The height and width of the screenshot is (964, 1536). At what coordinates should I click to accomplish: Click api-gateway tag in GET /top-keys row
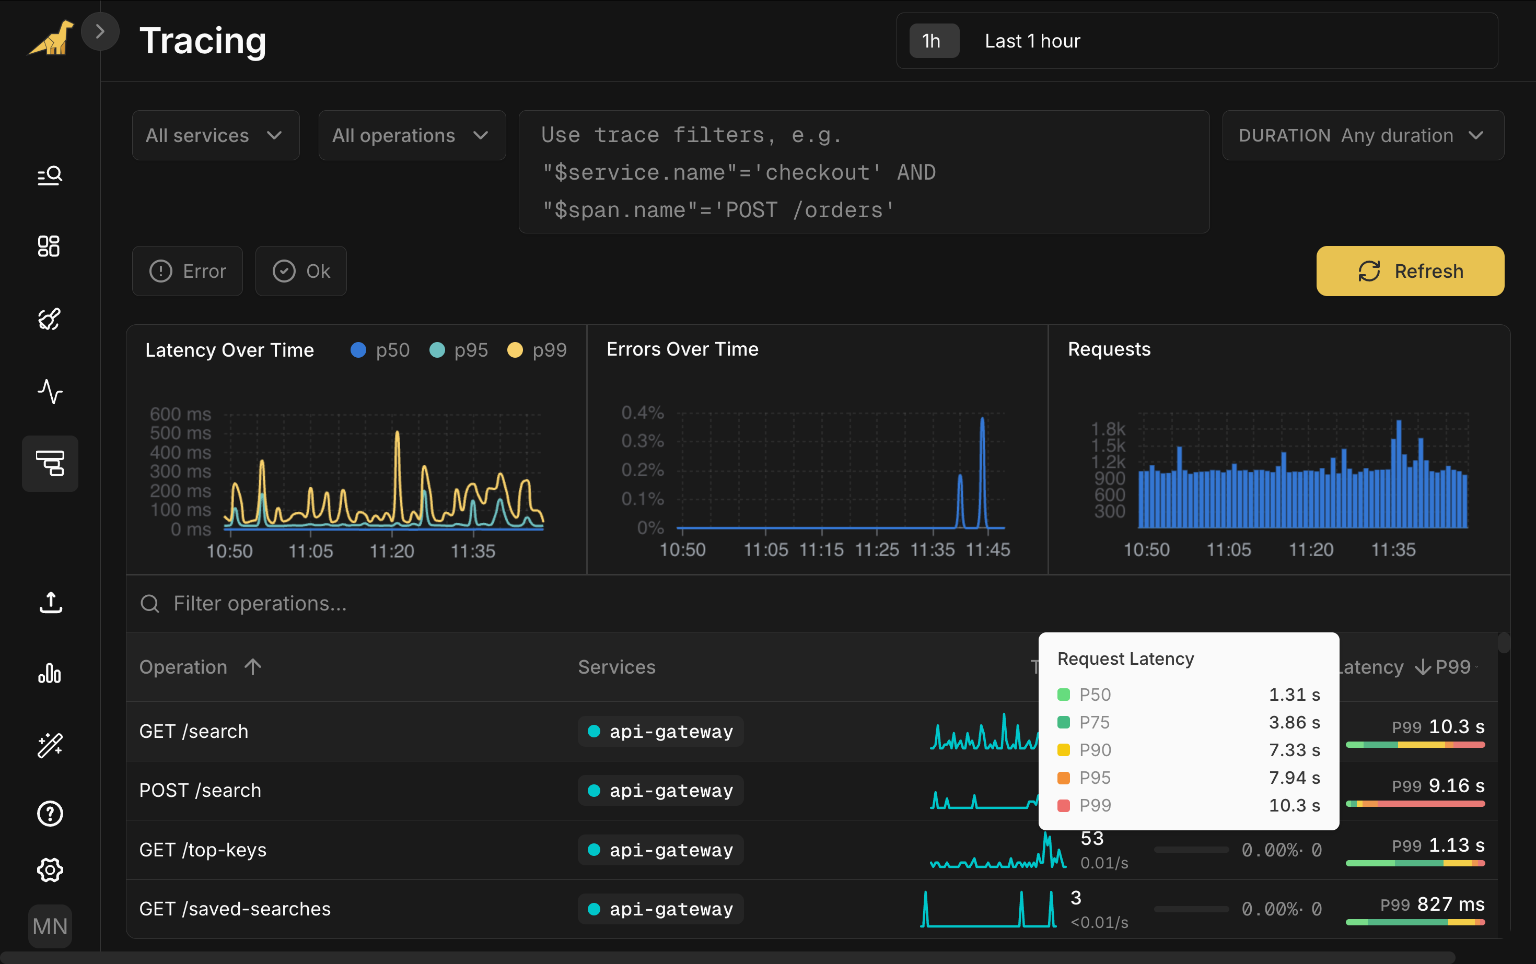[660, 850]
